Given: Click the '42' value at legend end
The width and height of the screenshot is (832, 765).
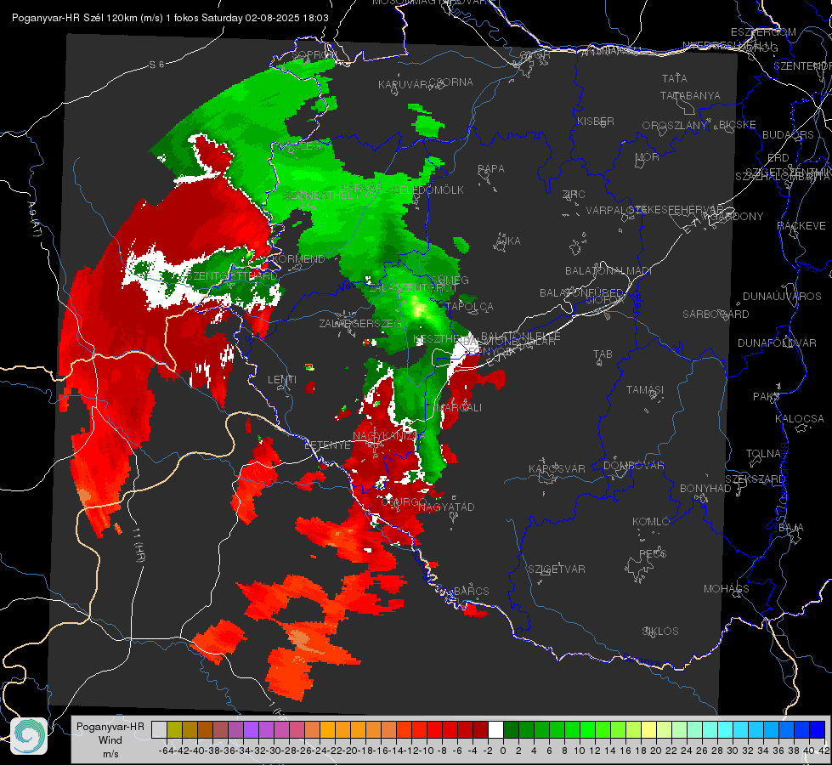Looking at the screenshot, I should click(824, 751).
